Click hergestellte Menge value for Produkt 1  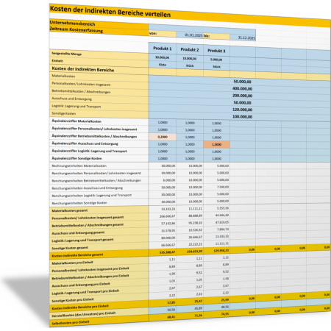(163, 57)
